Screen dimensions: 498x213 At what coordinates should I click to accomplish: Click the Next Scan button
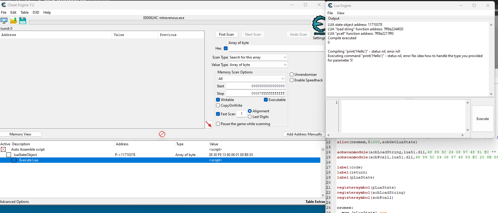(x=253, y=34)
